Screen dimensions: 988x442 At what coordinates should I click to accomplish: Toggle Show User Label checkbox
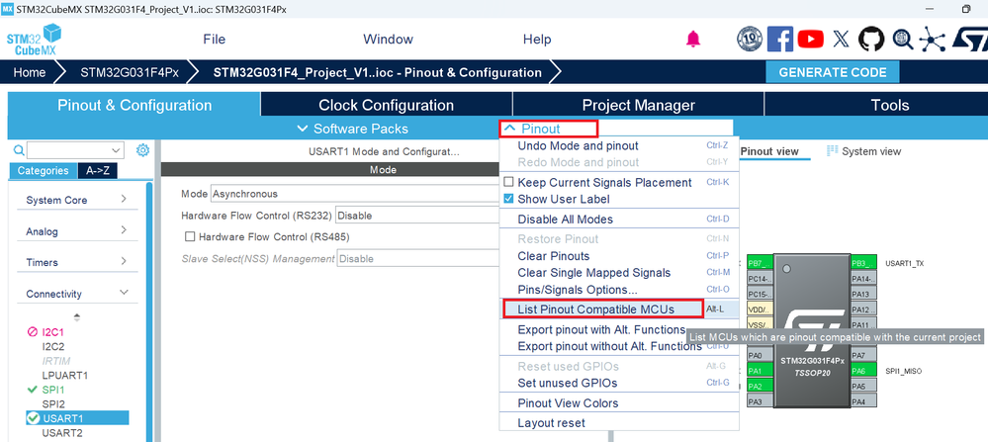(508, 199)
